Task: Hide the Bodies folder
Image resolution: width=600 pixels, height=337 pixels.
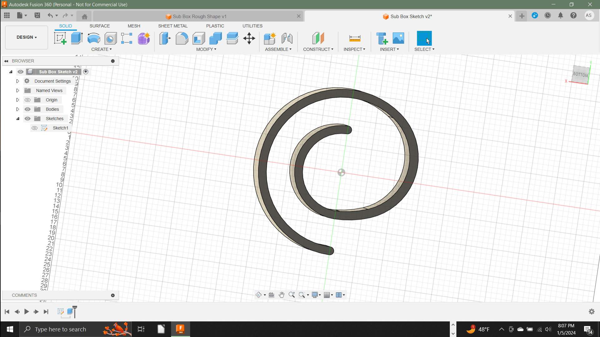Action: click(27, 109)
